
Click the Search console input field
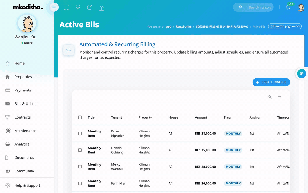tap(253, 7)
